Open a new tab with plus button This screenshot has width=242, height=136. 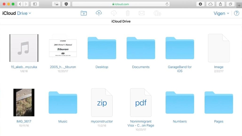239,5
